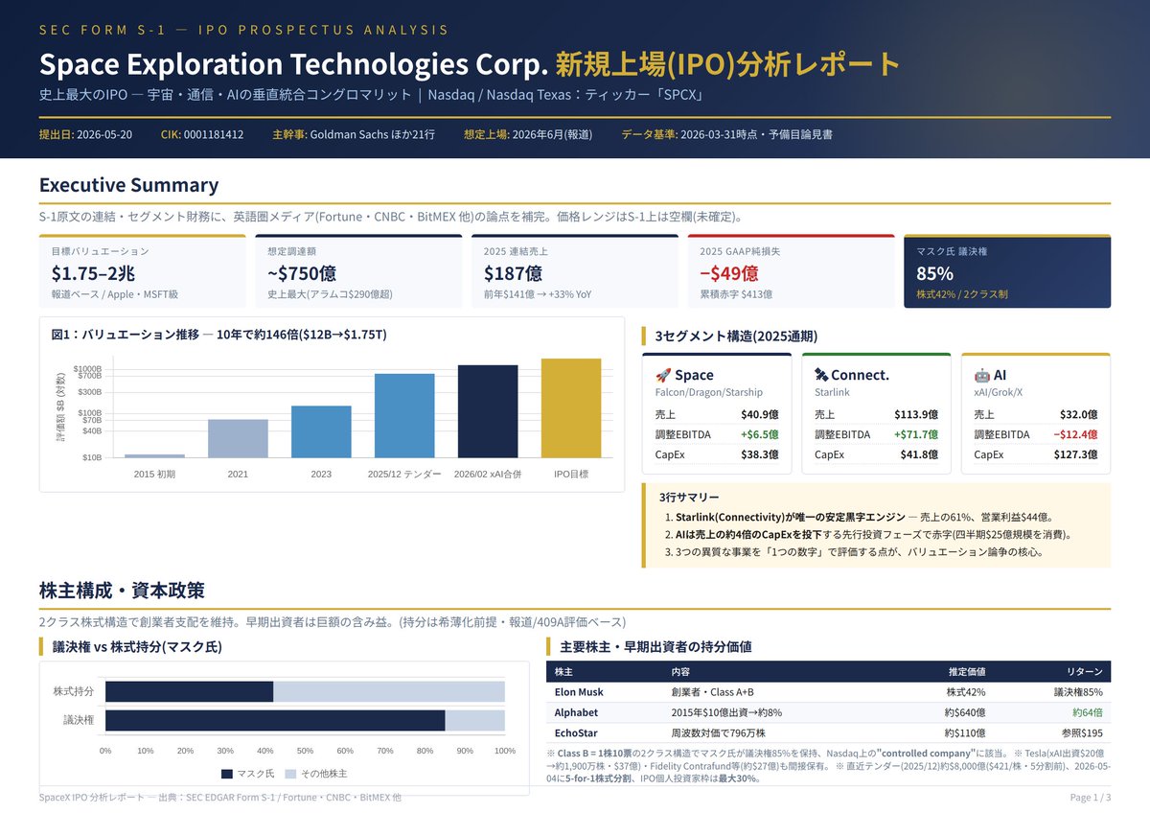Click the 約$110億 estimated value cell

965,732
